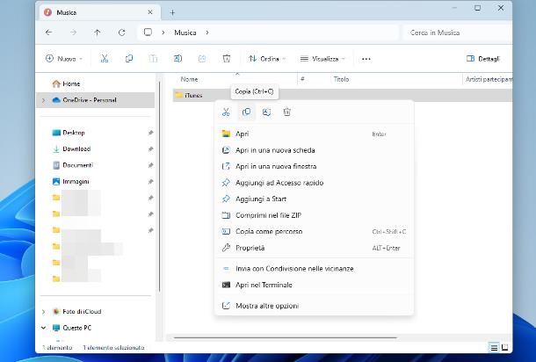Expand the OneDrive - Personal tree node
Screen dimensions: 536x362
43,100
